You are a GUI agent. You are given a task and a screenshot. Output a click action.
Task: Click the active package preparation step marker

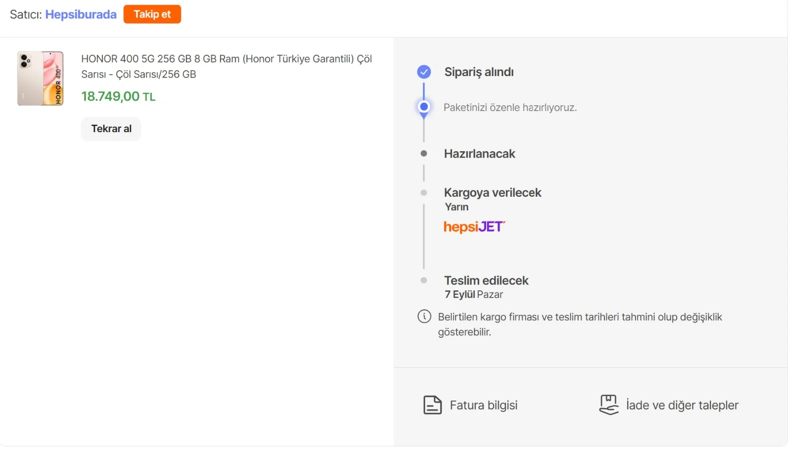424,107
